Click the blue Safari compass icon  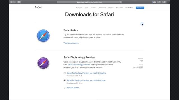click(43, 36)
